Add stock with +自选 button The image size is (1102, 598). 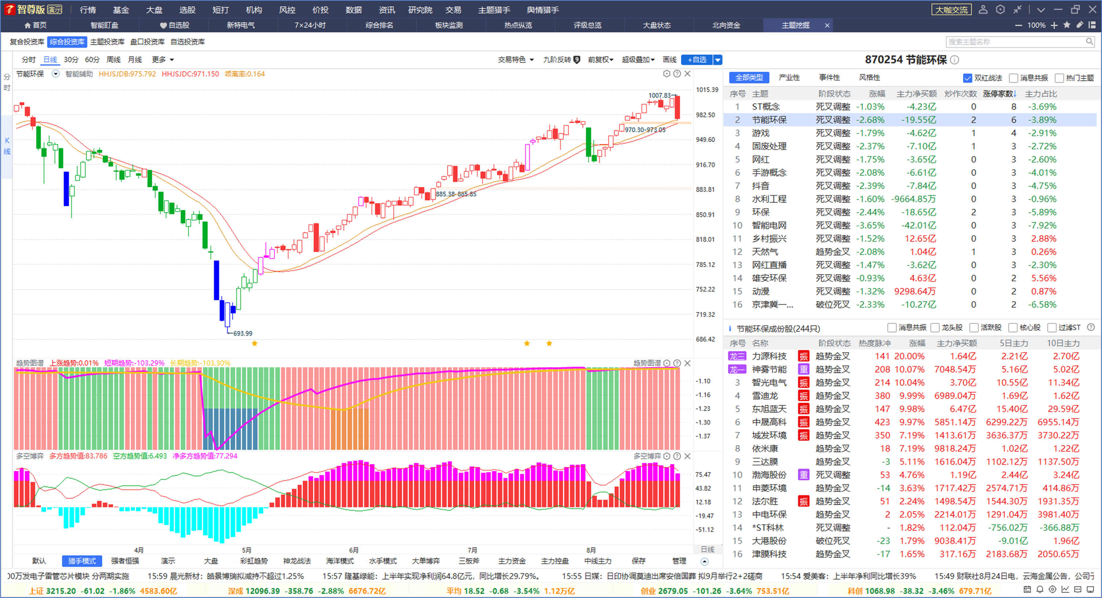pyautogui.click(x=697, y=60)
